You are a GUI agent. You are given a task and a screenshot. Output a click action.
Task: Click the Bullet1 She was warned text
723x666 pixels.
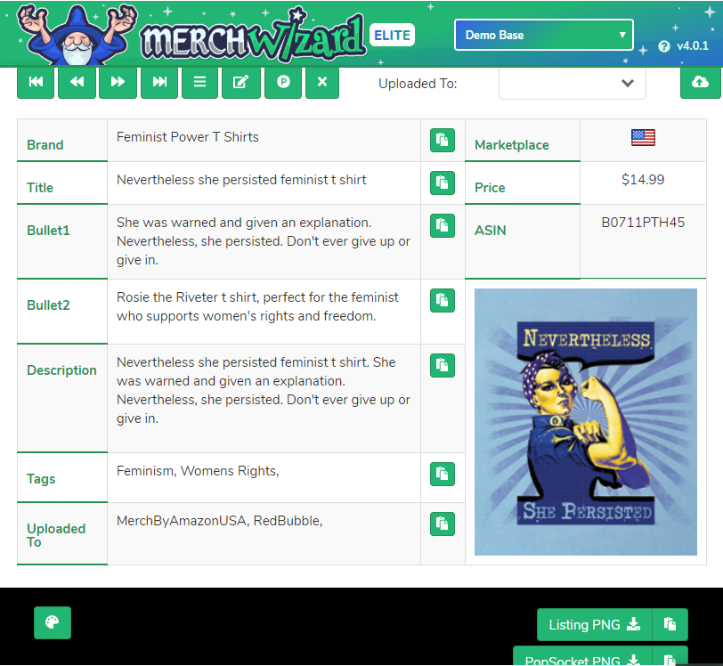(x=264, y=241)
